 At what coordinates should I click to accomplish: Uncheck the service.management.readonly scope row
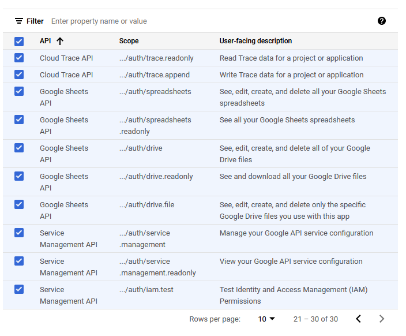tap(19, 261)
